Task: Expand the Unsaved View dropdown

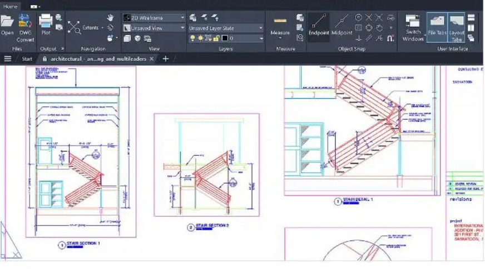Action: [x=154, y=28]
